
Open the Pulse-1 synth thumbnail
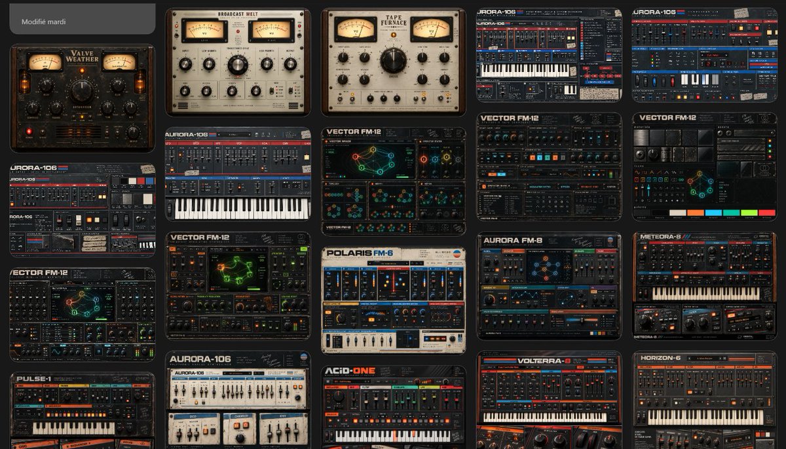point(83,410)
